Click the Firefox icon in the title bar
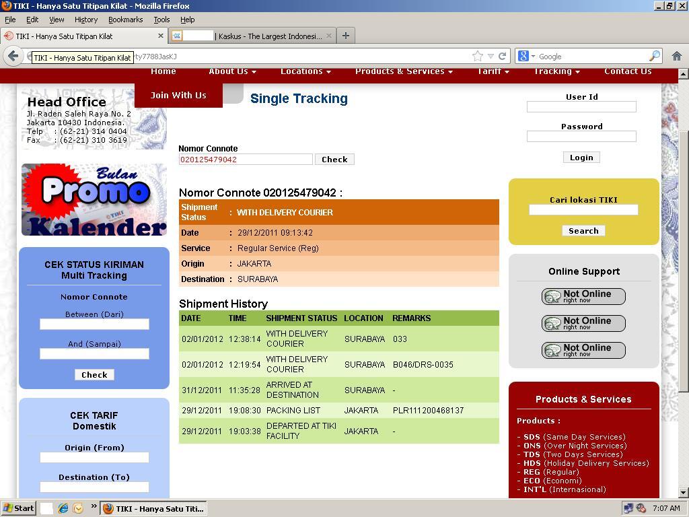 (x=6, y=5)
